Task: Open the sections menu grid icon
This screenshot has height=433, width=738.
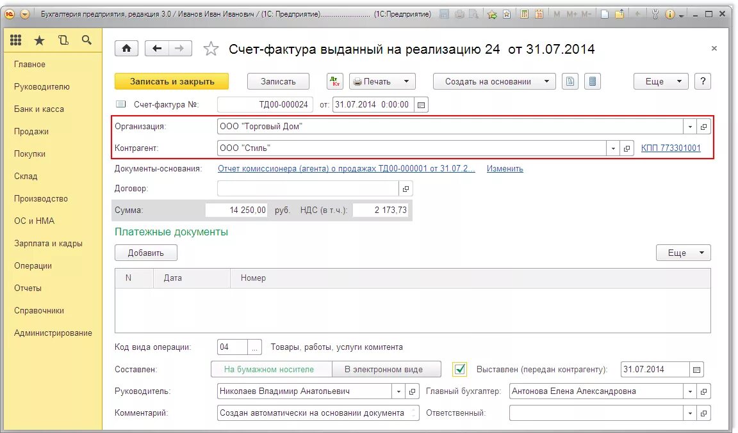Action: (x=15, y=40)
